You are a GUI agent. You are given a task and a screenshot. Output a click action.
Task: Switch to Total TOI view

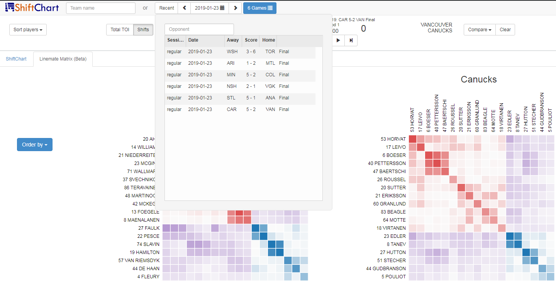click(x=120, y=30)
